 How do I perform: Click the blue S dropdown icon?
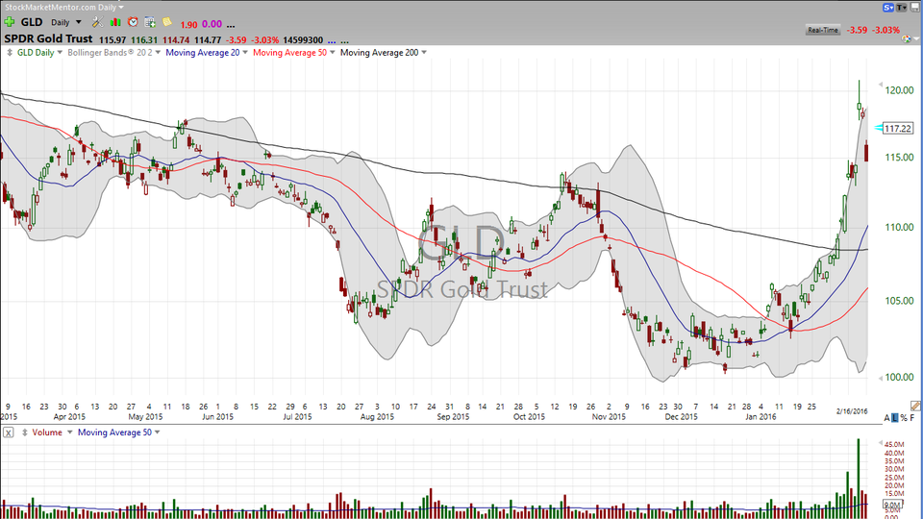[x=888, y=7]
